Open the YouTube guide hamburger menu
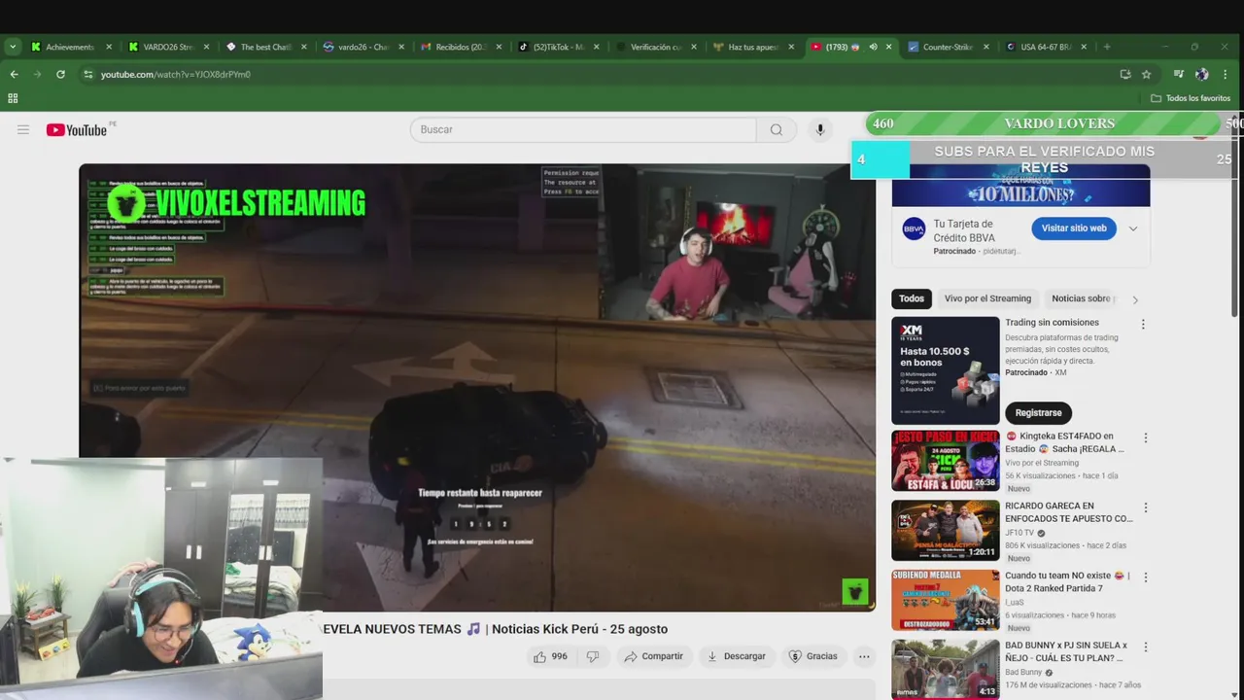The height and width of the screenshot is (700, 1244). pos(23,129)
